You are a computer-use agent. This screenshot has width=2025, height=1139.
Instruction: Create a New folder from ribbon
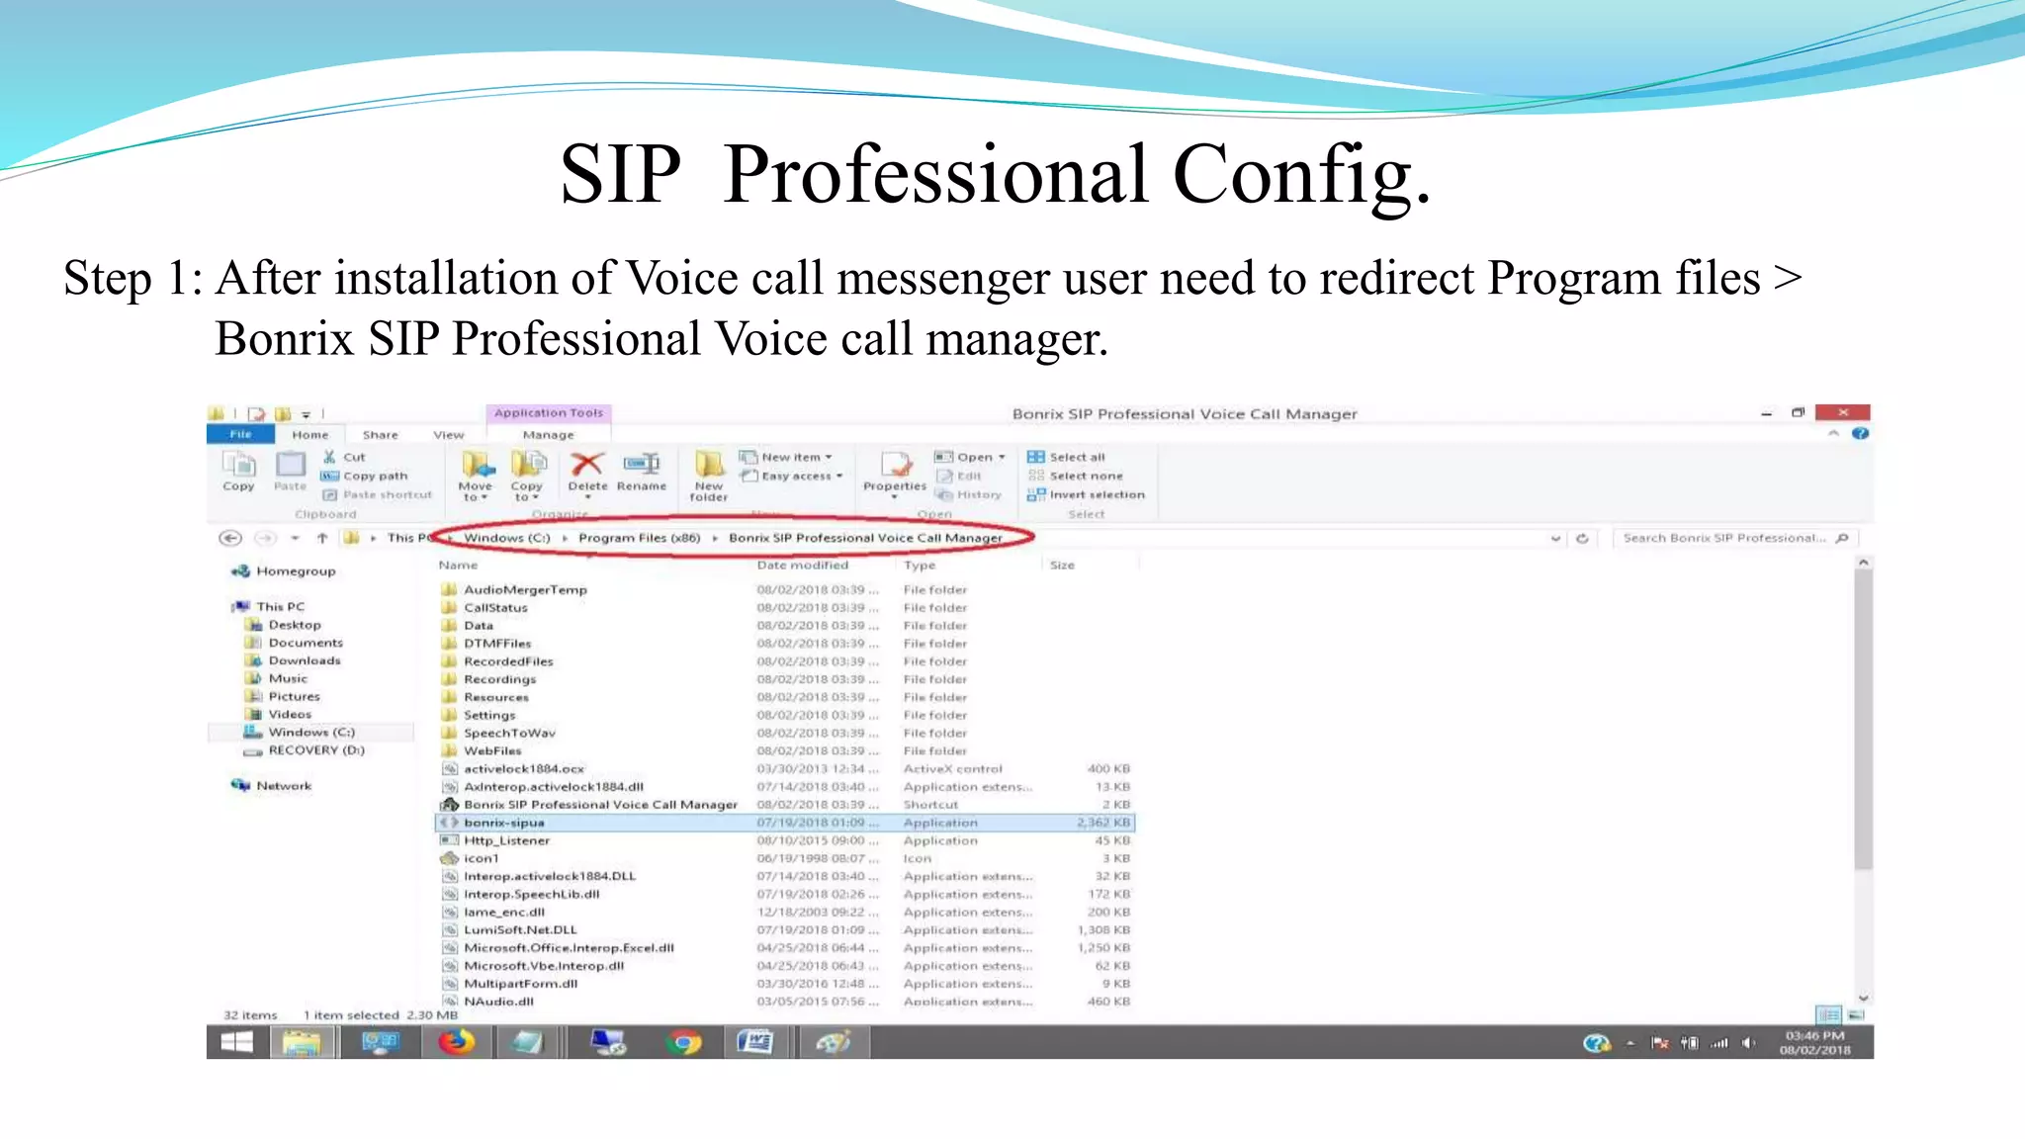pyautogui.click(x=709, y=476)
